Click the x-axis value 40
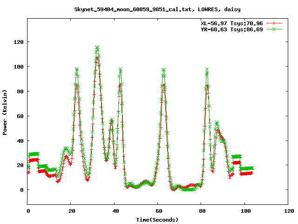This screenshot has height=224, width=298. pos(115,211)
